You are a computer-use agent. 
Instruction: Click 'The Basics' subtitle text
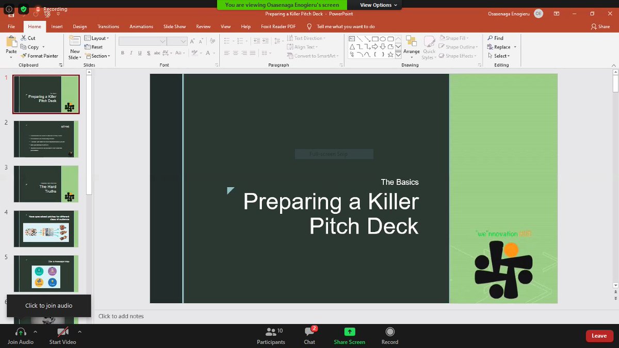pos(400,182)
